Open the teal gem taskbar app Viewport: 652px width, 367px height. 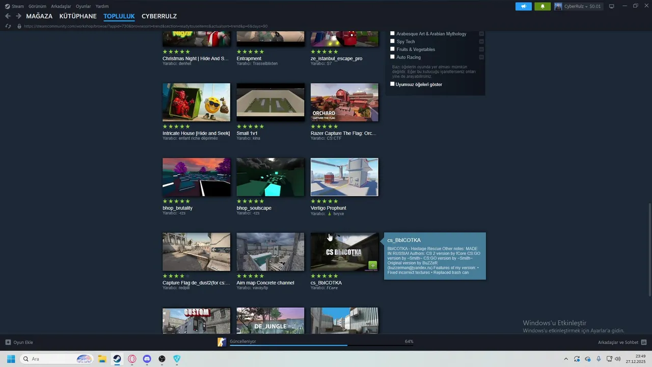pyautogui.click(x=177, y=359)
